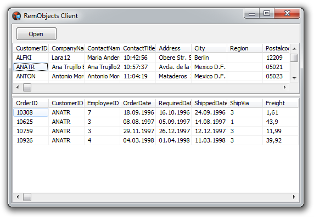
Task: Click the order date 08.08.1997 cell
Action: point(138,122)
